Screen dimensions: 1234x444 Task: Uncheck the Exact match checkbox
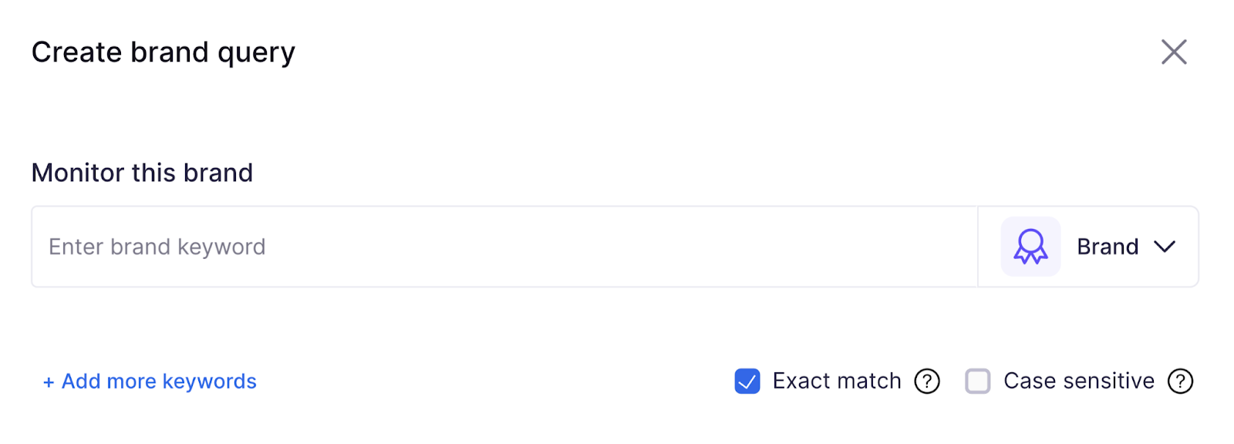[746, 381]
